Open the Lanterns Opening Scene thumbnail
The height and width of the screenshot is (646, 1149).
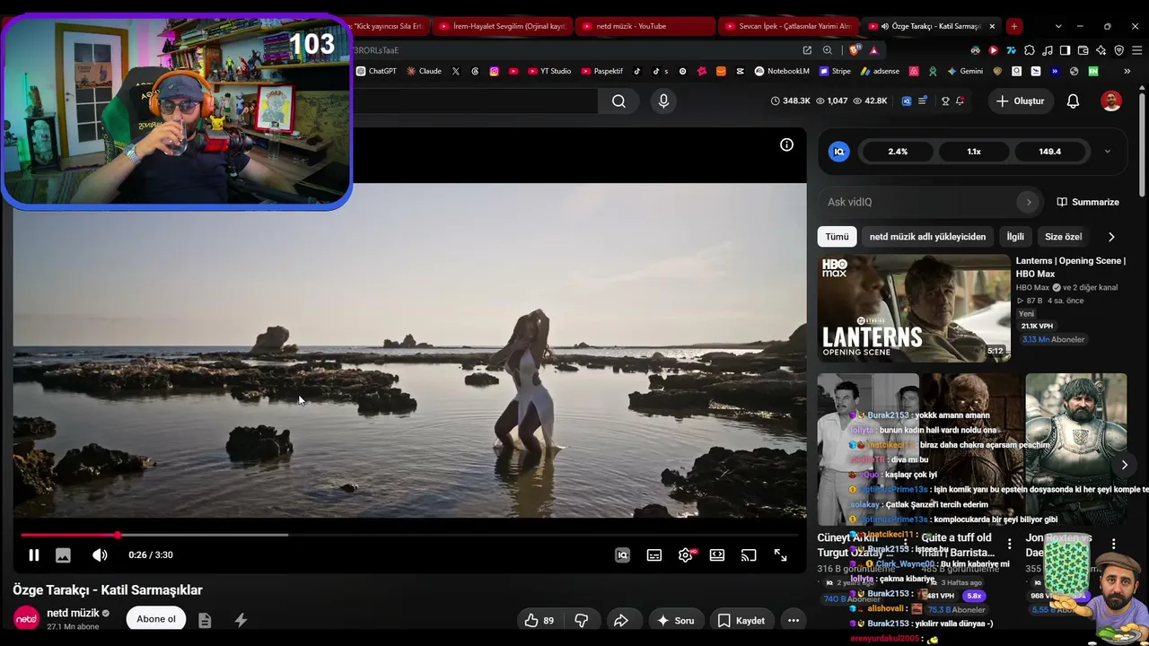coord(913,309)
